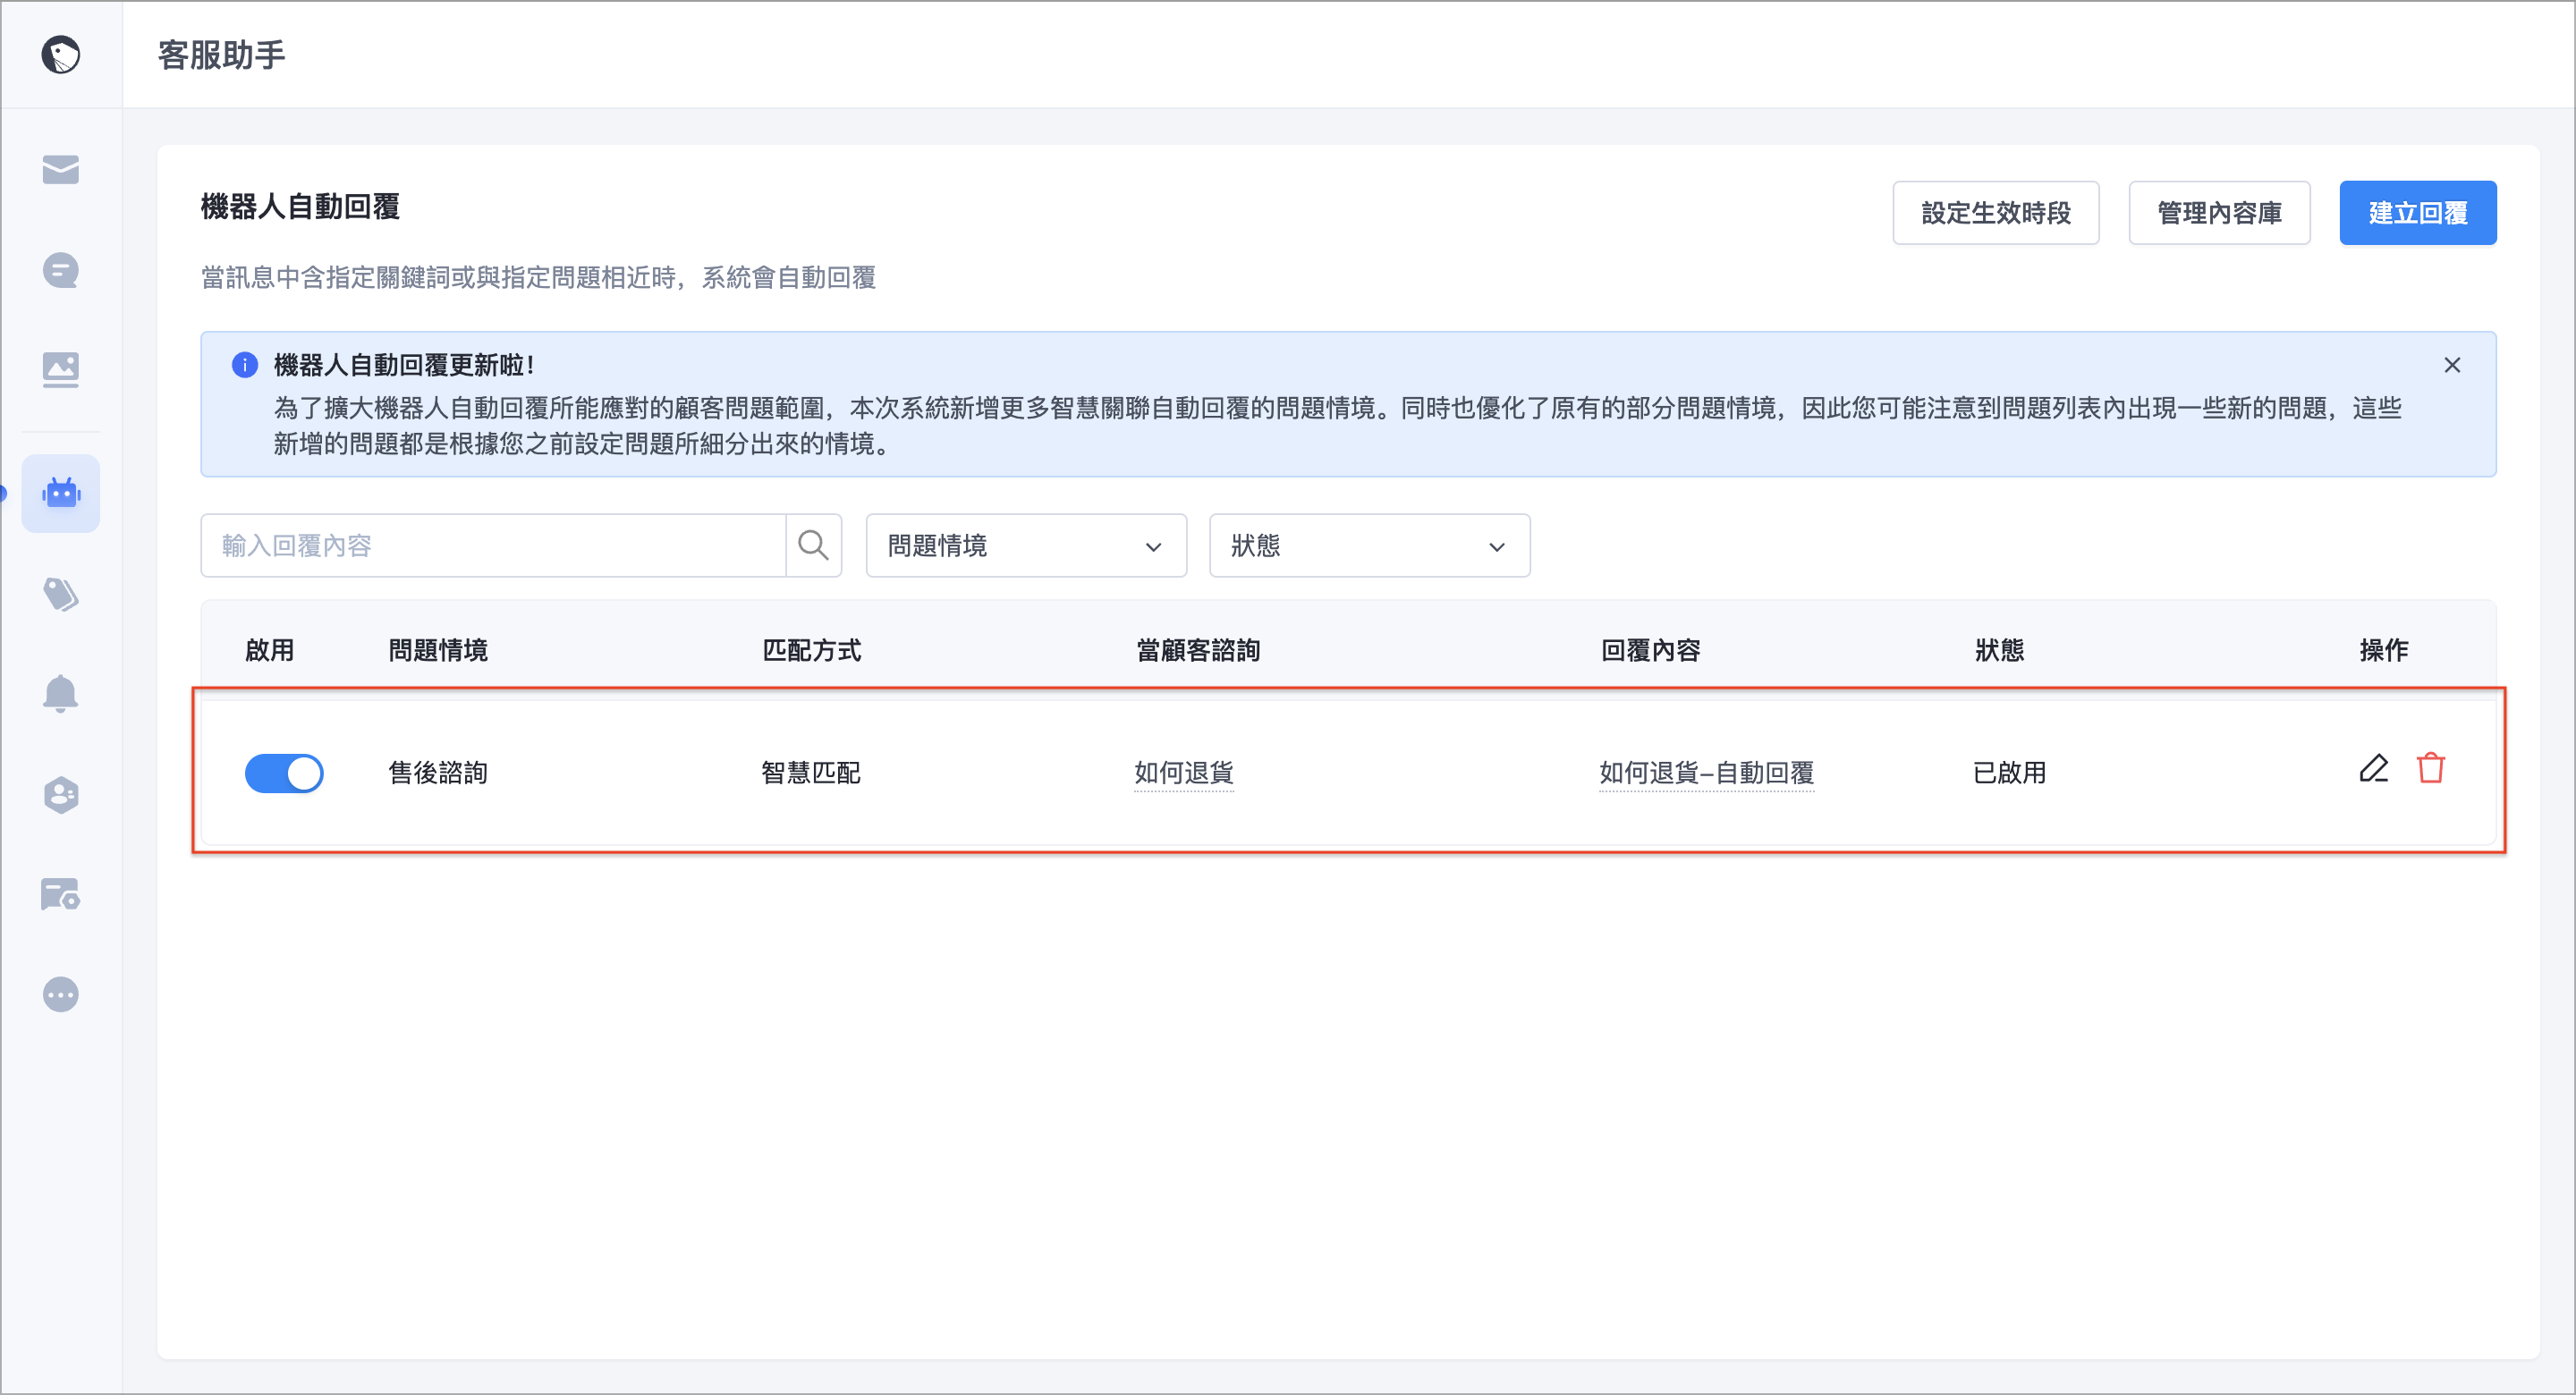Screen dimensions: 2576x1395
Task: Click the 當顧客諮詢 column header
Action: coord(1198,650)
